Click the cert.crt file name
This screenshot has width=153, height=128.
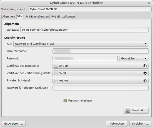pyautogui.click(x=63, y=66)
